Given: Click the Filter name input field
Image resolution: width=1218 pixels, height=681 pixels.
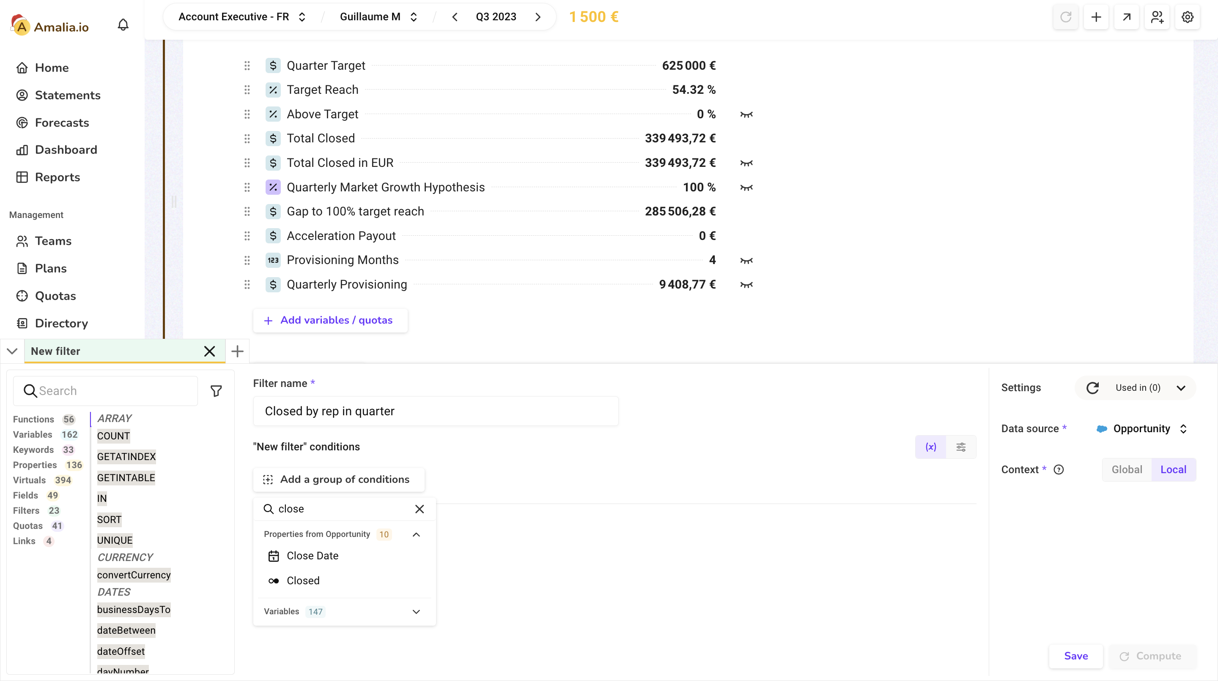Looking at the screenshot, I should click(436, 411).
